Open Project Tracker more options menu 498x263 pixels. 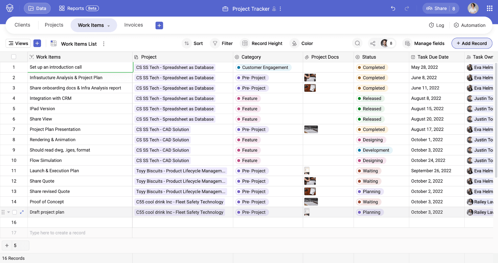(x=280, y=9)
